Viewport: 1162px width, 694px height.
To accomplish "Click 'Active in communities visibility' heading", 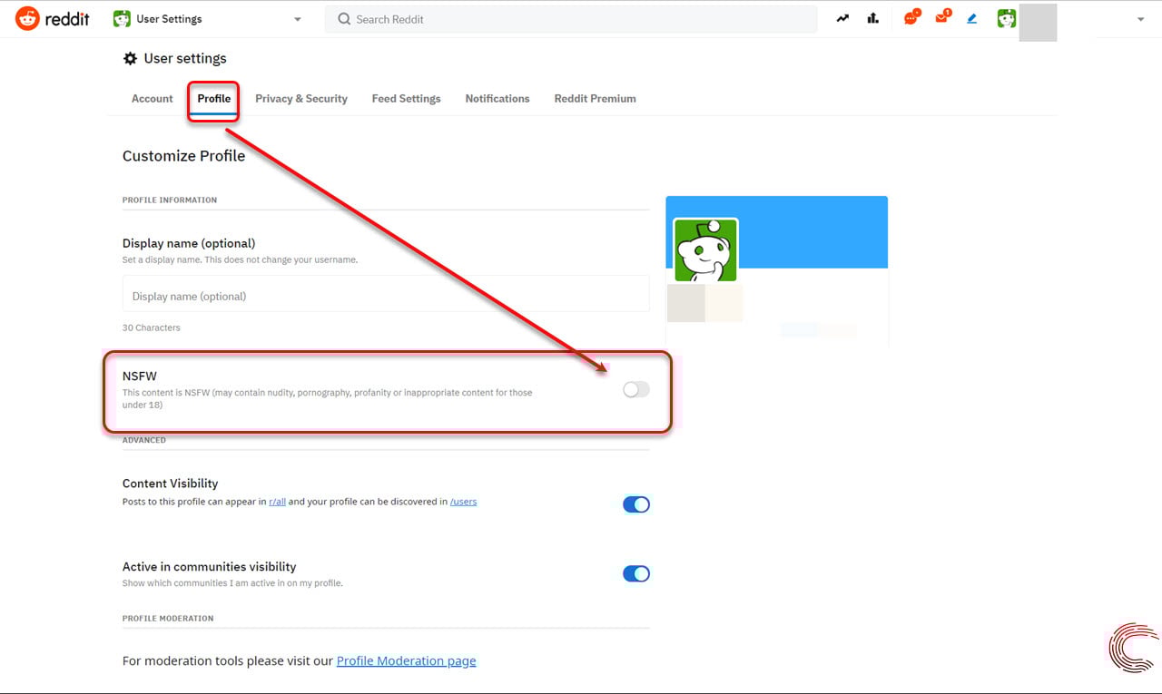I will (210, 567).
